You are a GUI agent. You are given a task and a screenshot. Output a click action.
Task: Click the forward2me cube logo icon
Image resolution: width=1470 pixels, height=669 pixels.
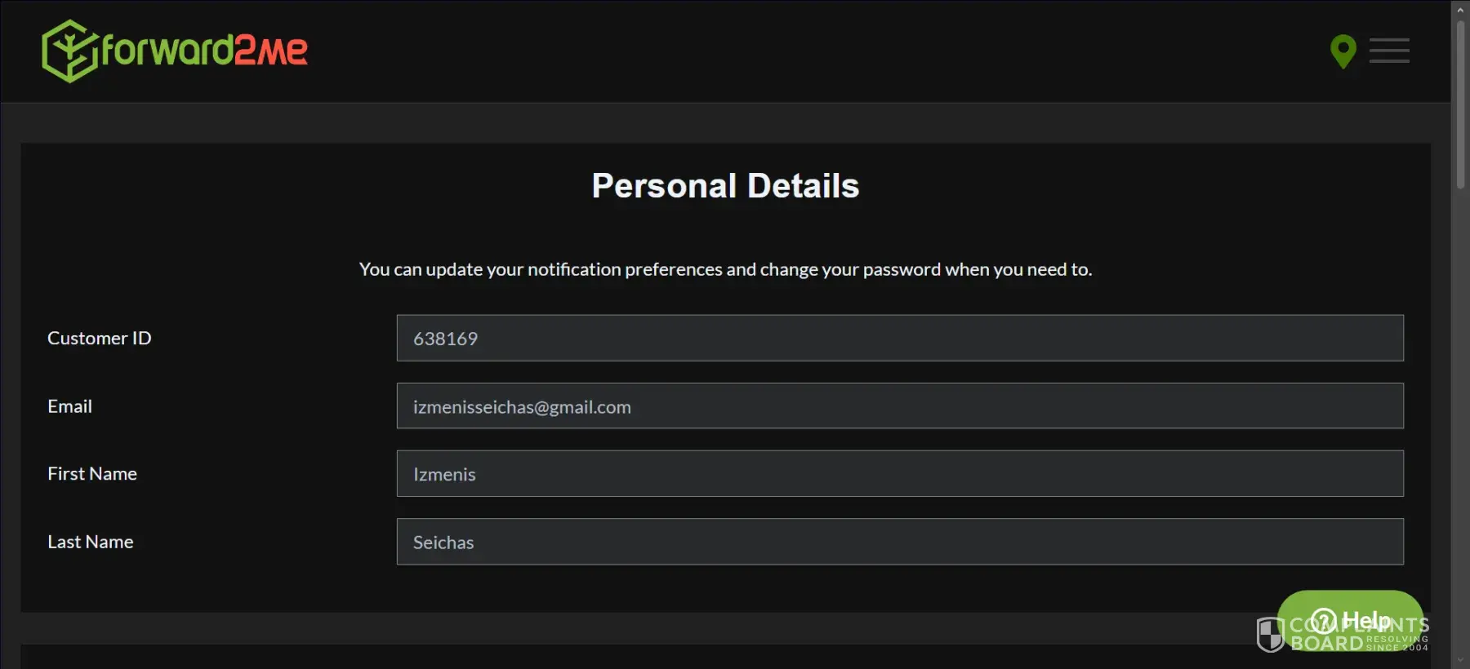point(69,51)
